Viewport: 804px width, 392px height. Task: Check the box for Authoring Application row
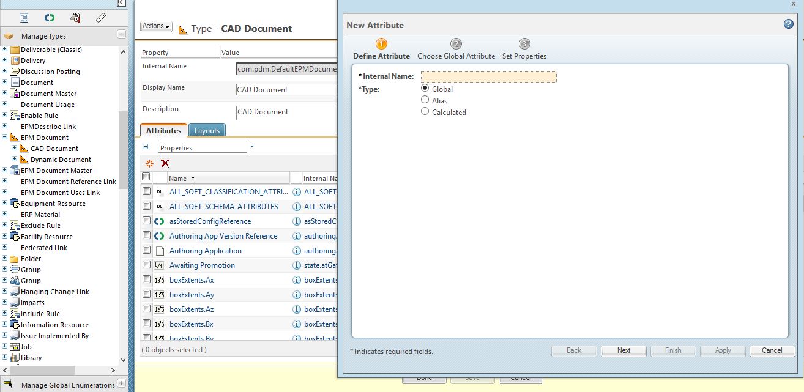146,250
